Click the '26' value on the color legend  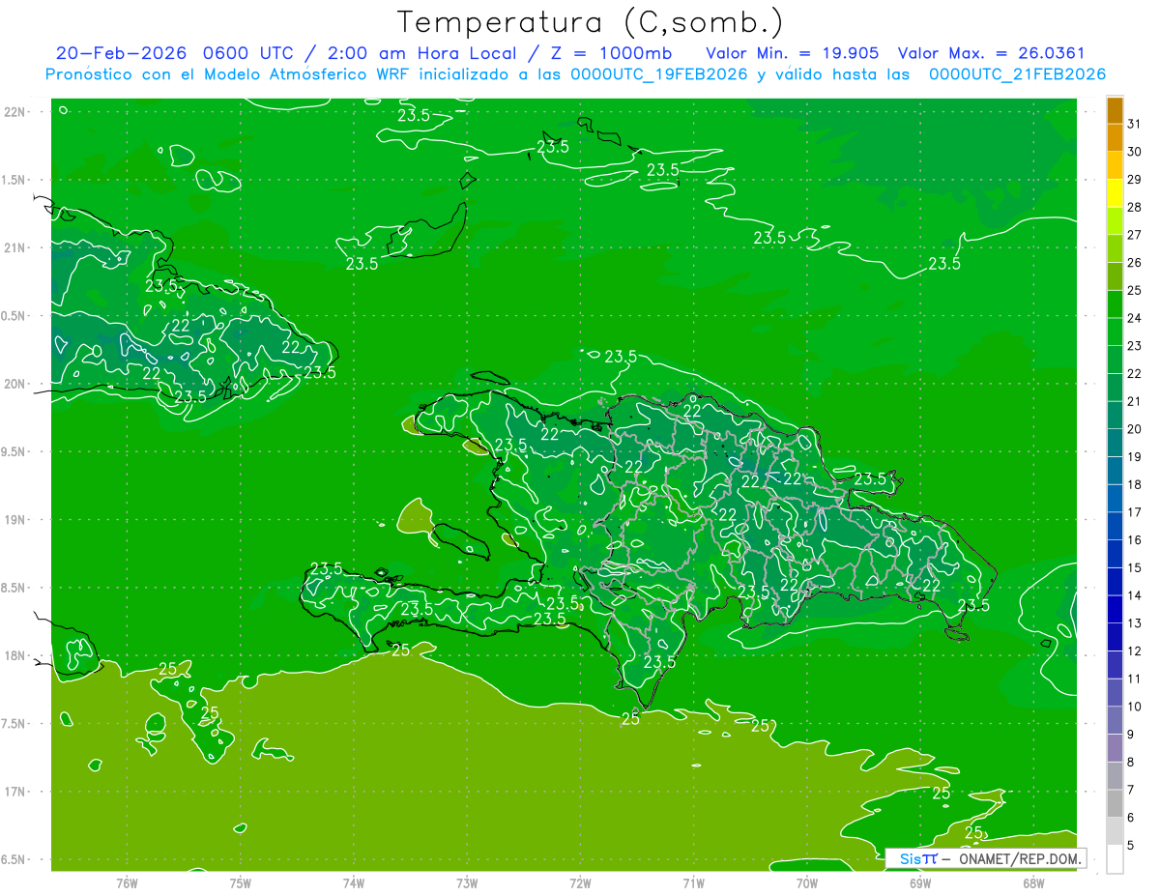click(1134, 262)
